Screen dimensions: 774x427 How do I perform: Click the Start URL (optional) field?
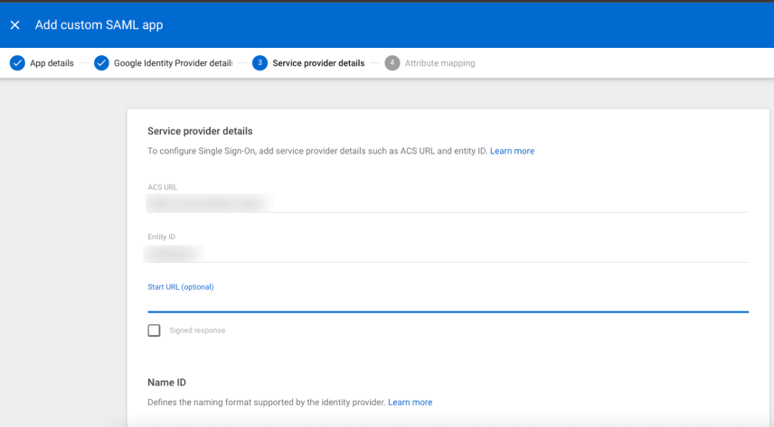[448, 302]
